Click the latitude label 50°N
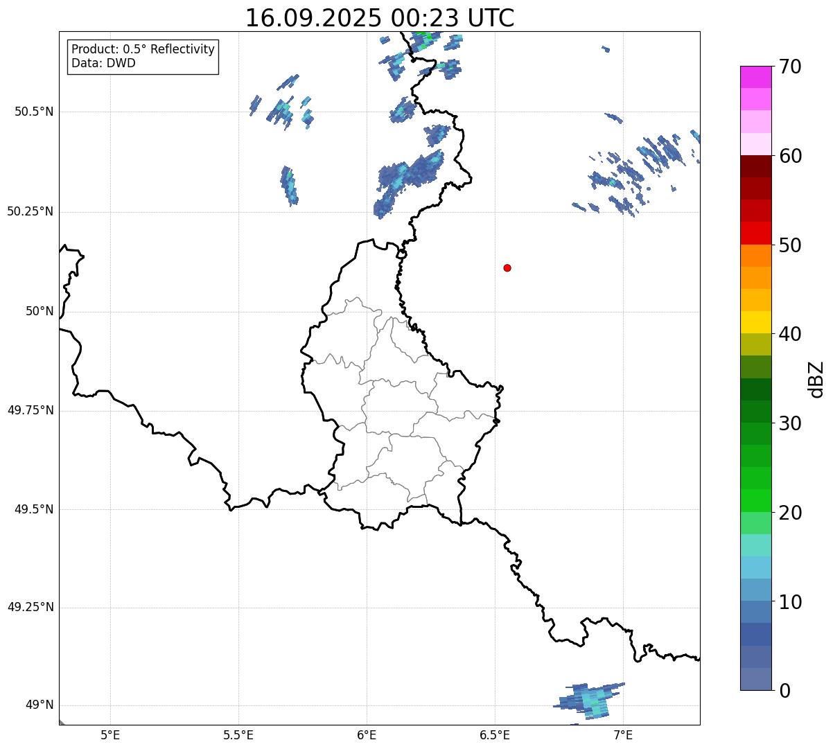The height and width of the screenshot is (749, 833). (x=40, y=311)
